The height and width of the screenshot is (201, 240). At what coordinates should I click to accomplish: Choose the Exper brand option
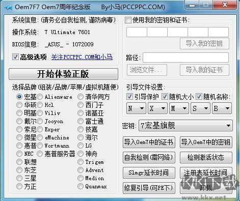click(40, 129)
